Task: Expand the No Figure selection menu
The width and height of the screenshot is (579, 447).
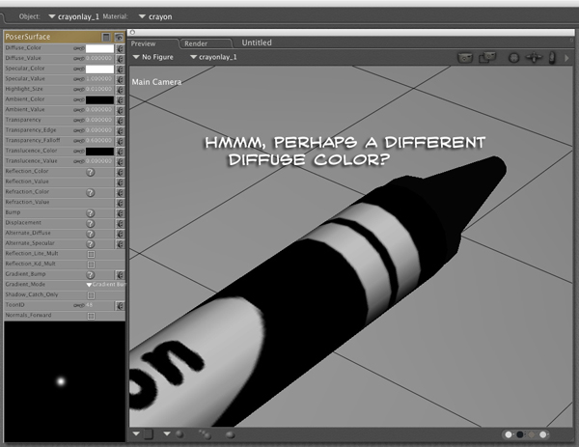Action: pyautogui.click(x=152, y=58)
